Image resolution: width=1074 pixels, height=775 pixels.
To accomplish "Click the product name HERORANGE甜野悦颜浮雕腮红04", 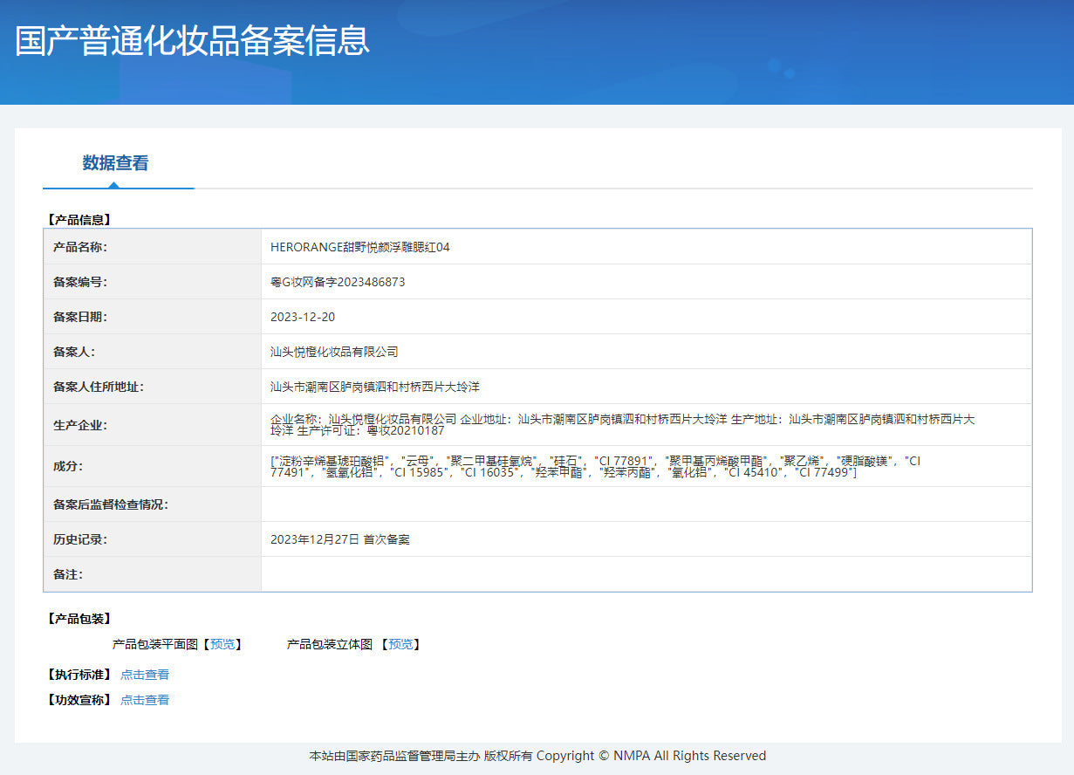I will (360, 247).
